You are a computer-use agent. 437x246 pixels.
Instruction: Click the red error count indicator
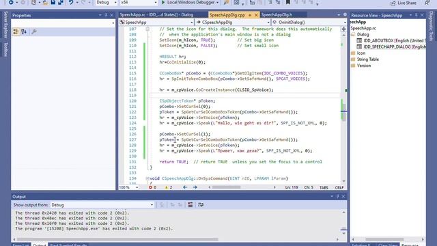tap(152, 187)
